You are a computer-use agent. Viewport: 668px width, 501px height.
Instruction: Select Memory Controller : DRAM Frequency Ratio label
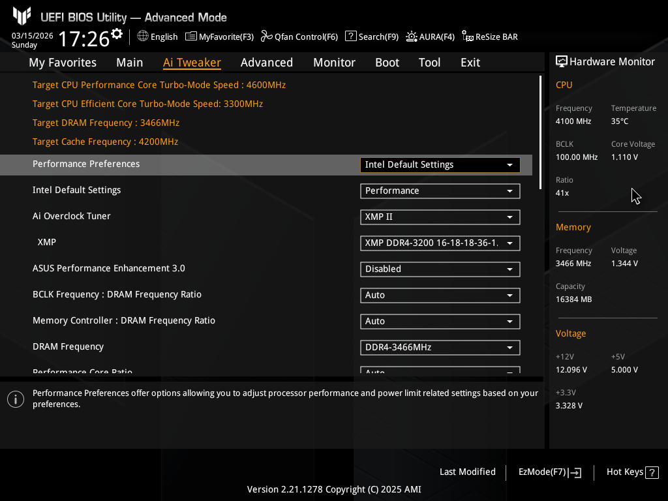point(123,320)
